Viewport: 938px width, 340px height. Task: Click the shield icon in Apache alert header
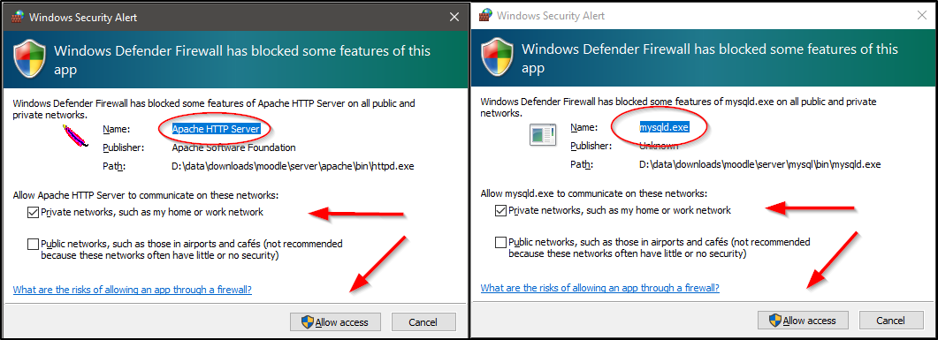tap(28, 59)
